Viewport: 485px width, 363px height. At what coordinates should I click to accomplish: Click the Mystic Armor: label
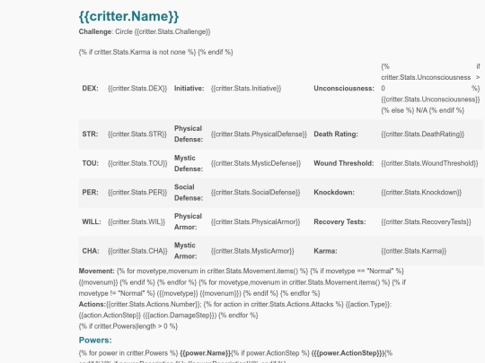(185, 251)
